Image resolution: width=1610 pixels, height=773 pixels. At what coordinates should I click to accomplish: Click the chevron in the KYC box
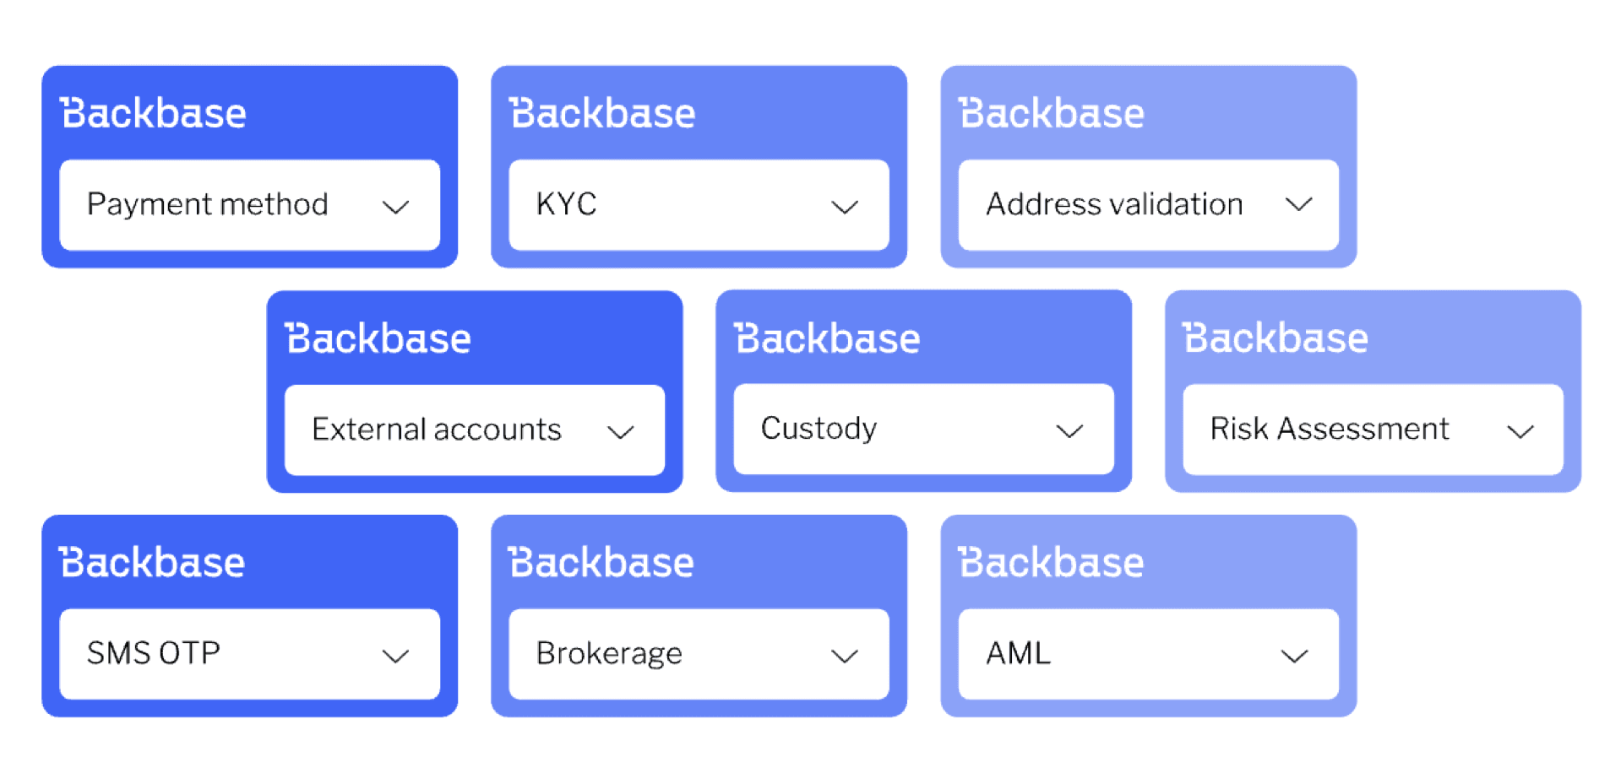tap(844, 207)
